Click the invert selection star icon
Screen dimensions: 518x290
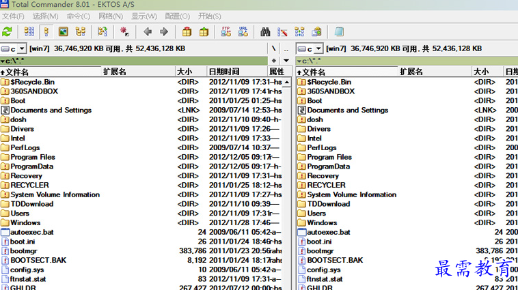[124, 31]
